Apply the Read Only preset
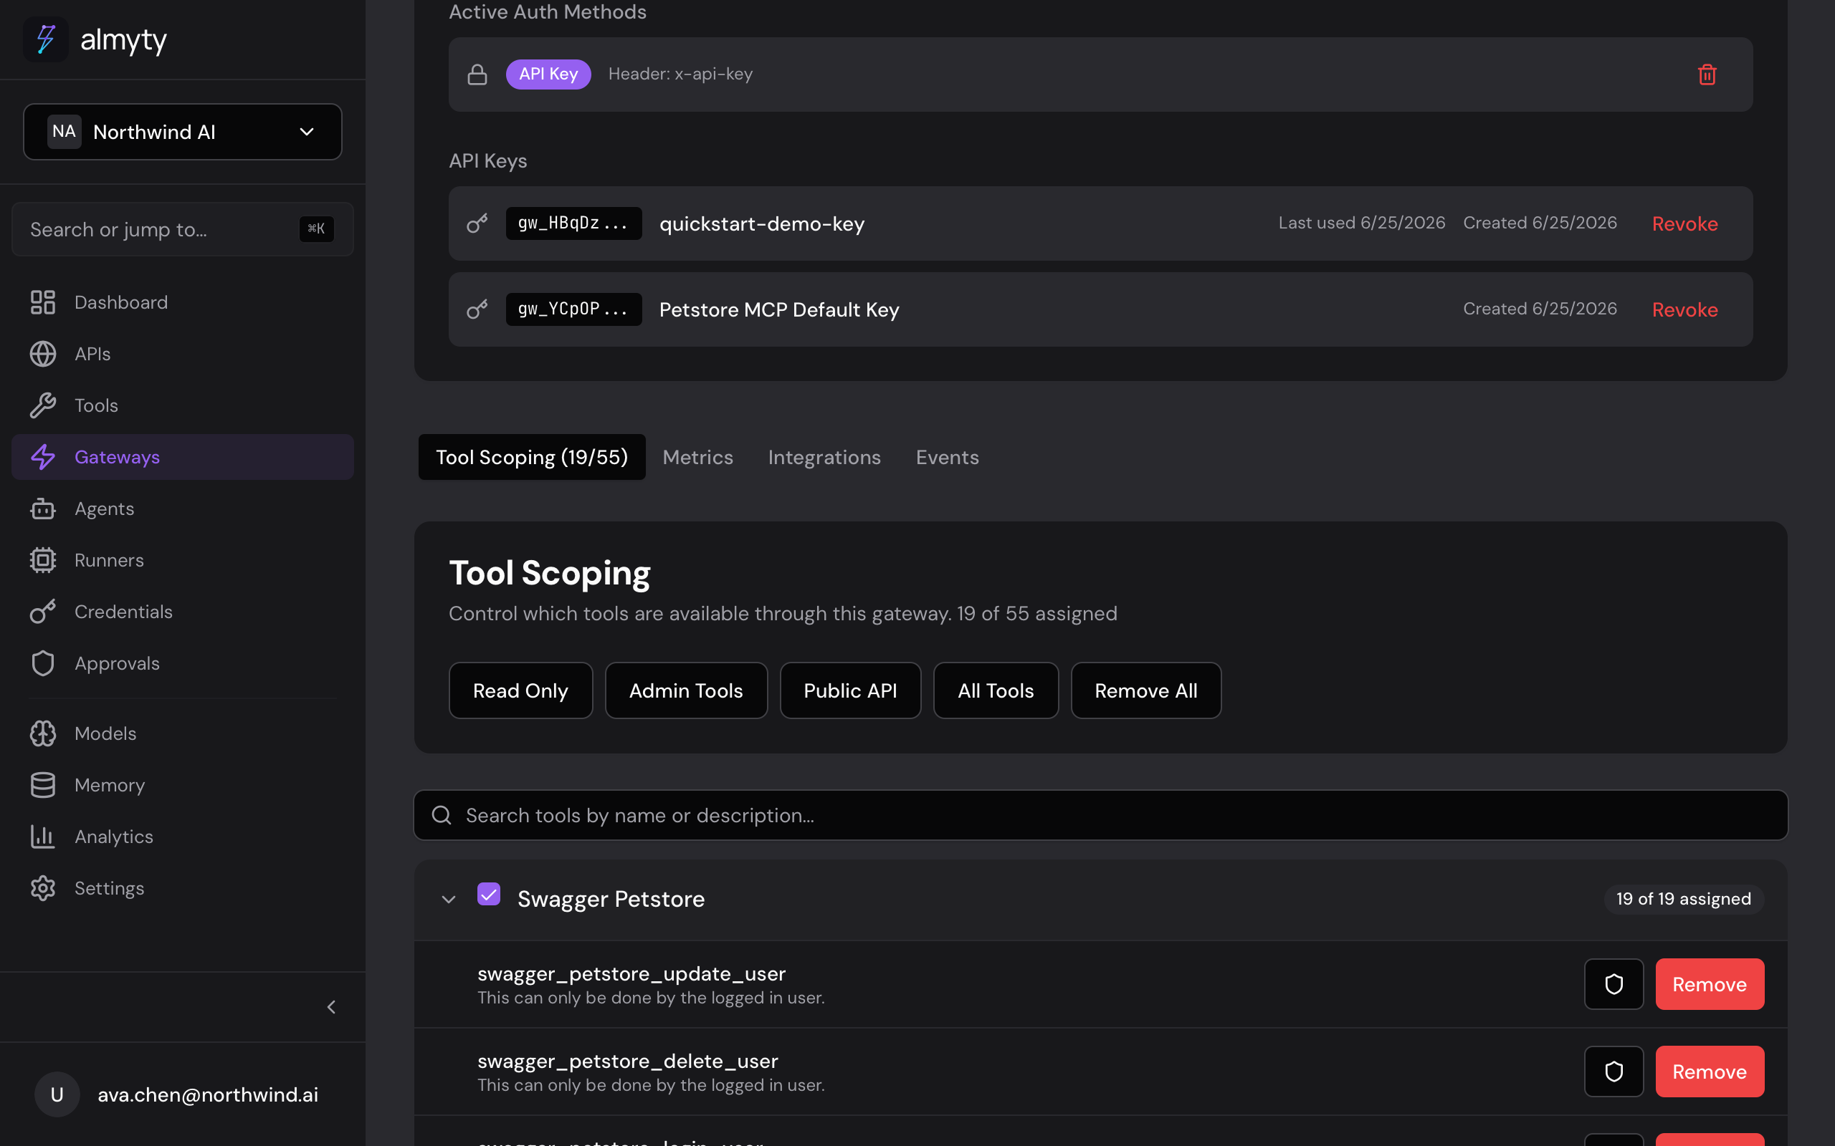The height and width of the screenshot is (1146, 1835). [520, 690]
